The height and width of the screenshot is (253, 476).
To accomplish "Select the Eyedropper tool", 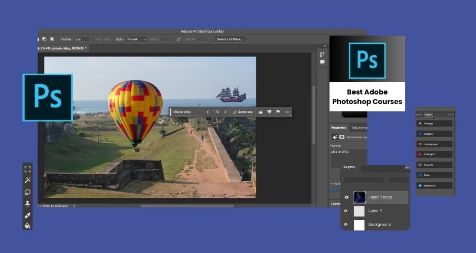I will [28, 215].
